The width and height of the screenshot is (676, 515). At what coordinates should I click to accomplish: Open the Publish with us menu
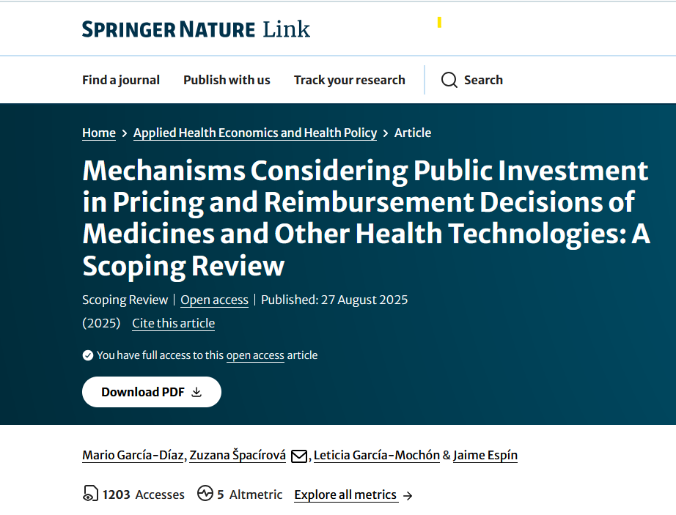227,80
